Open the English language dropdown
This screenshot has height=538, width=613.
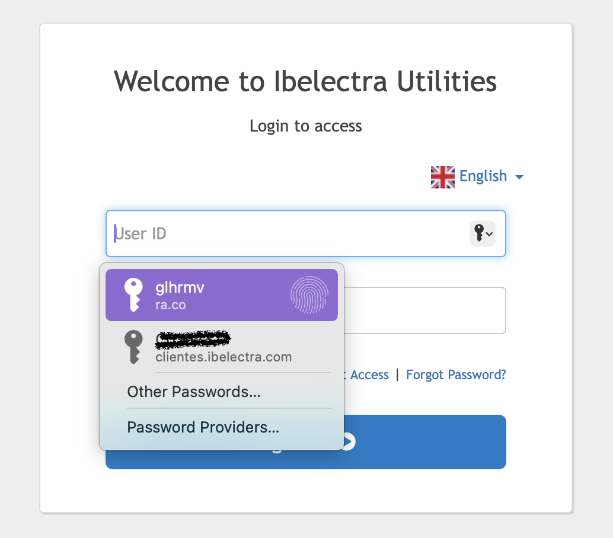483,177
